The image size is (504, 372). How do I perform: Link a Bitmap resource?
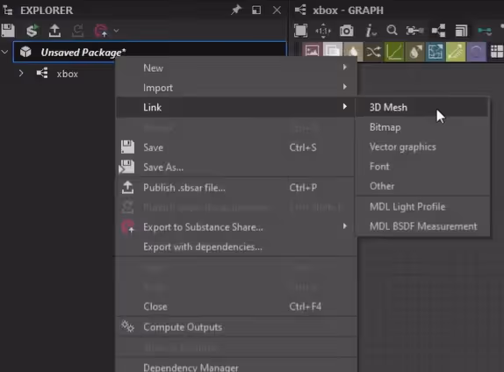click(422, 127)
